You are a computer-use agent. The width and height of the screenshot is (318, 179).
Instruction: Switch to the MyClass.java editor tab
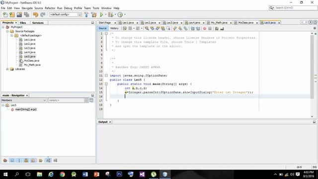coord(245,23)
